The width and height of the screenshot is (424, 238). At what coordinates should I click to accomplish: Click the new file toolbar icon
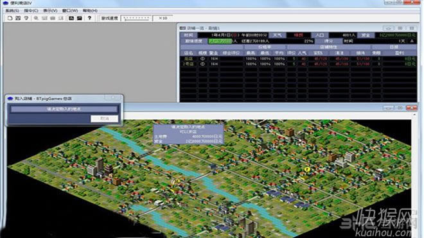(10, 18)
